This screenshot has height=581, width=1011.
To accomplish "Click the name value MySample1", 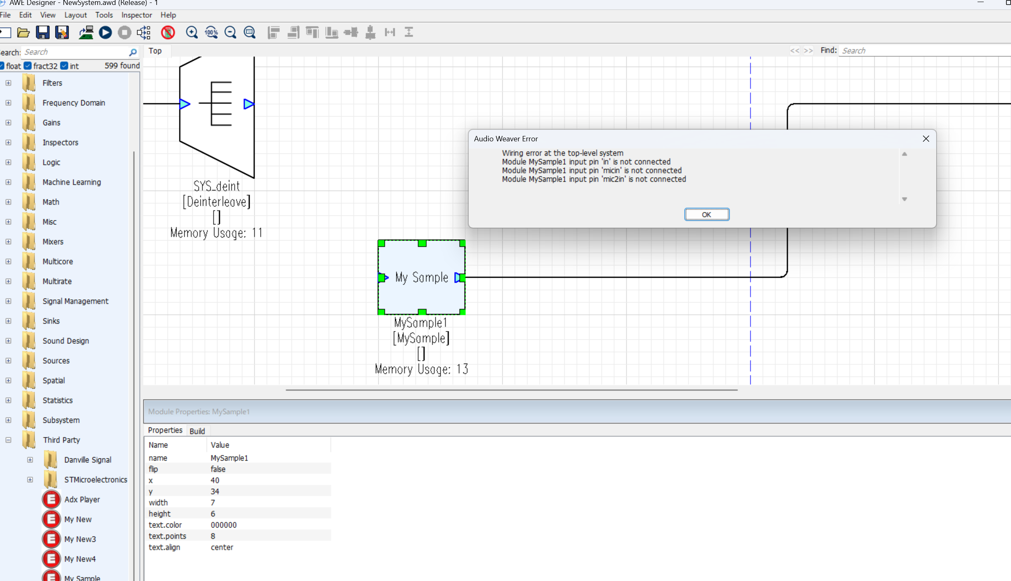I will point(229,458).
